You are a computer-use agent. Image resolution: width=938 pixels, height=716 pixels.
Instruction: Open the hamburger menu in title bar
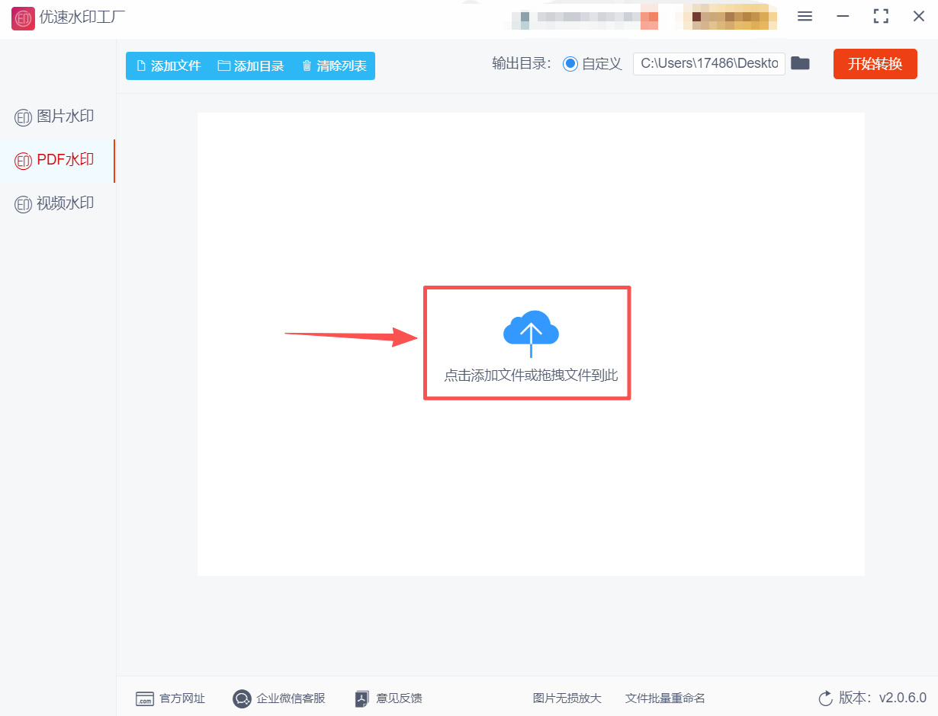(x=805, y=16)
